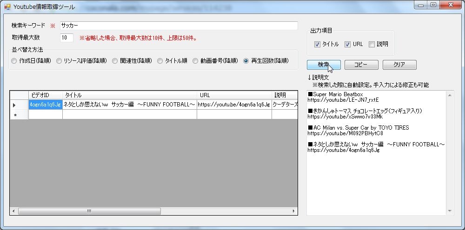Click the https://youtu.be/M092PBHytC8 line
This screenshot has width=465, height=230.
coord(345,133)
